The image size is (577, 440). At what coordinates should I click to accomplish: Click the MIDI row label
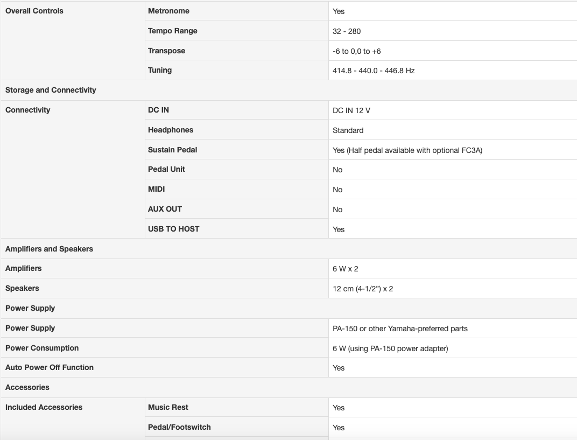[x=156, y=189]
